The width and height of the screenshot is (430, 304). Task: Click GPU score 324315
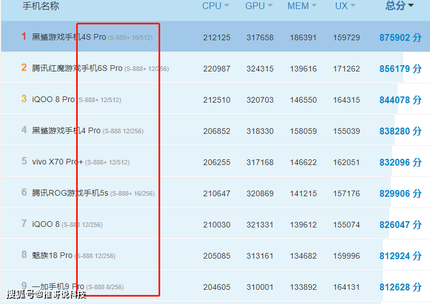260,69
